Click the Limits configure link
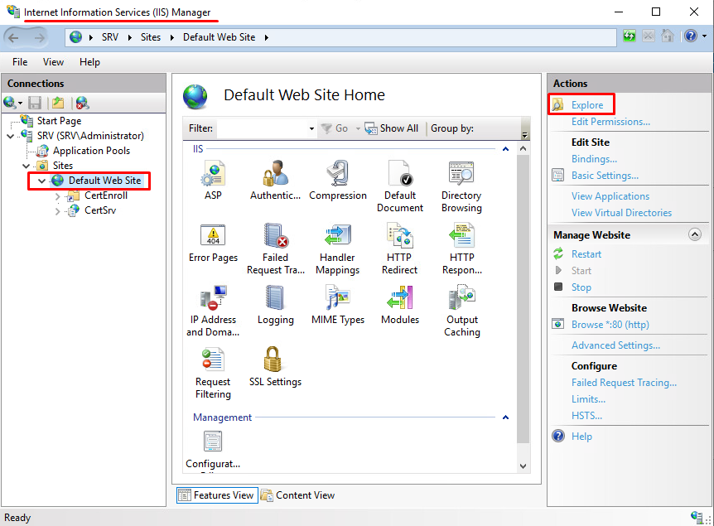 coord(588,399)
